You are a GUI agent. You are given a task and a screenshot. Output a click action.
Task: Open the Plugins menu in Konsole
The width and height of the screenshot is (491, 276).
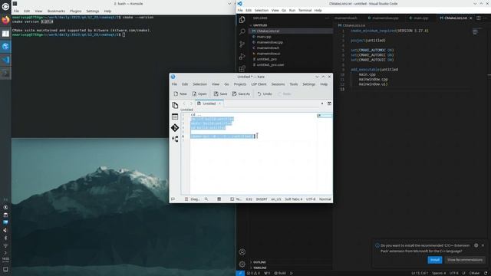pyautogui.click(x=75, y=11)
